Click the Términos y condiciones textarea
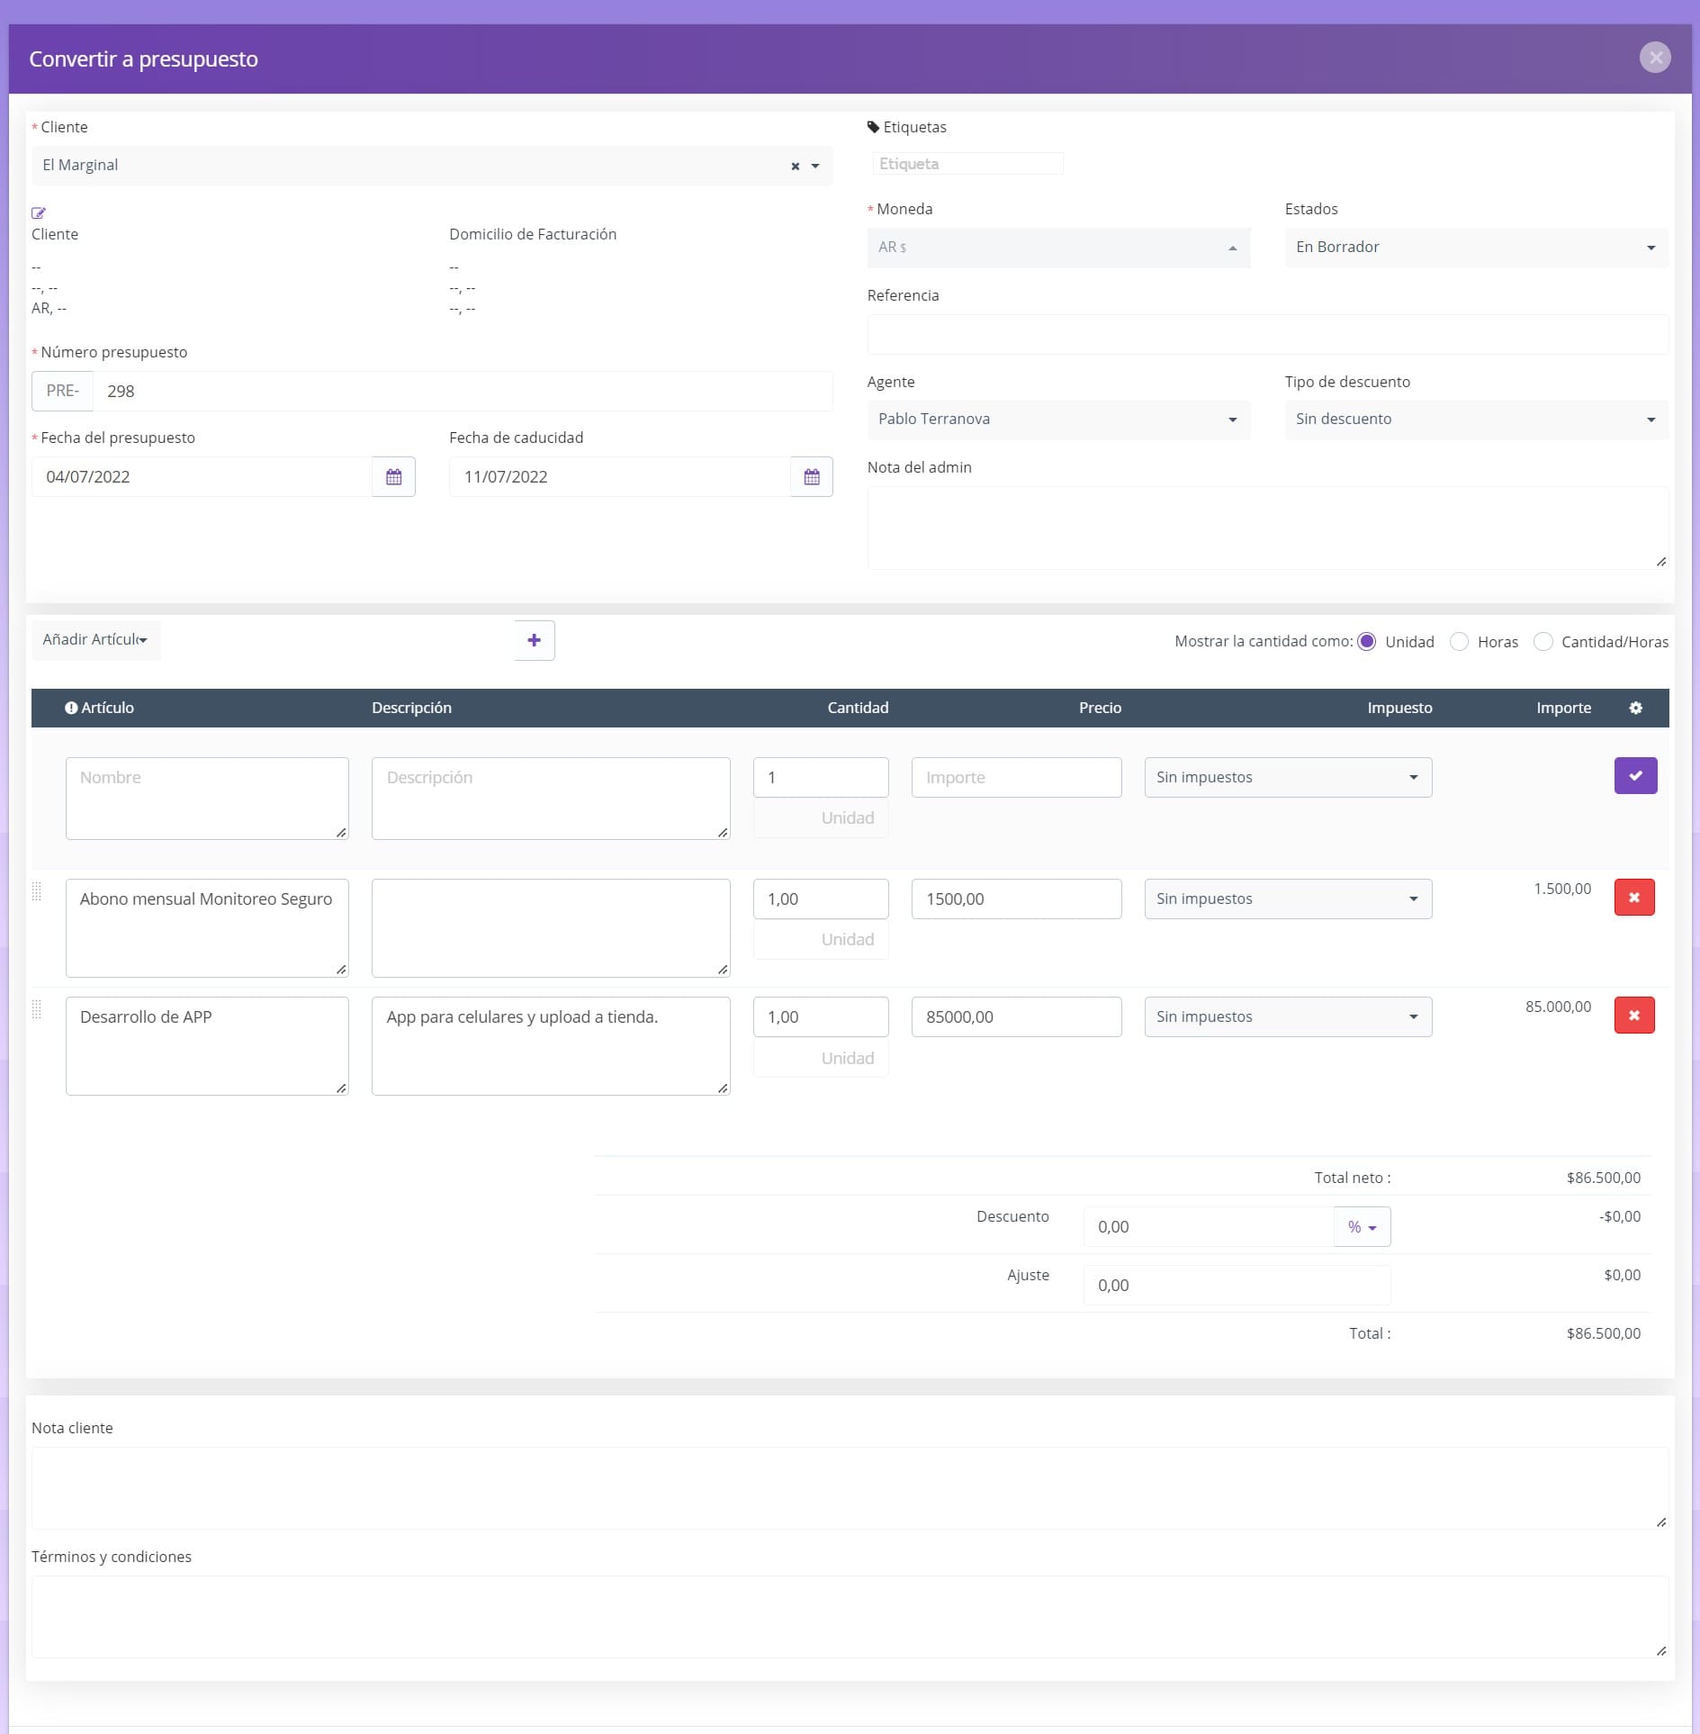This screenshot has height=1734, width=1700. tap(850, 1616)
